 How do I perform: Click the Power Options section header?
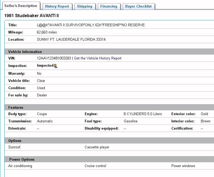coord(22,159)
